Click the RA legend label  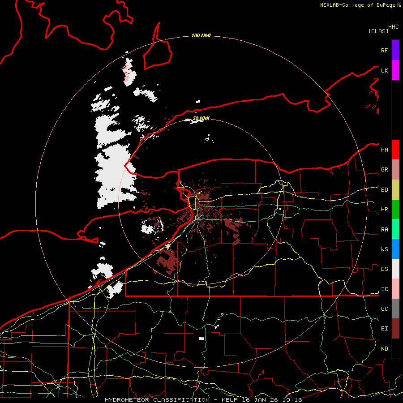(384, 230)
